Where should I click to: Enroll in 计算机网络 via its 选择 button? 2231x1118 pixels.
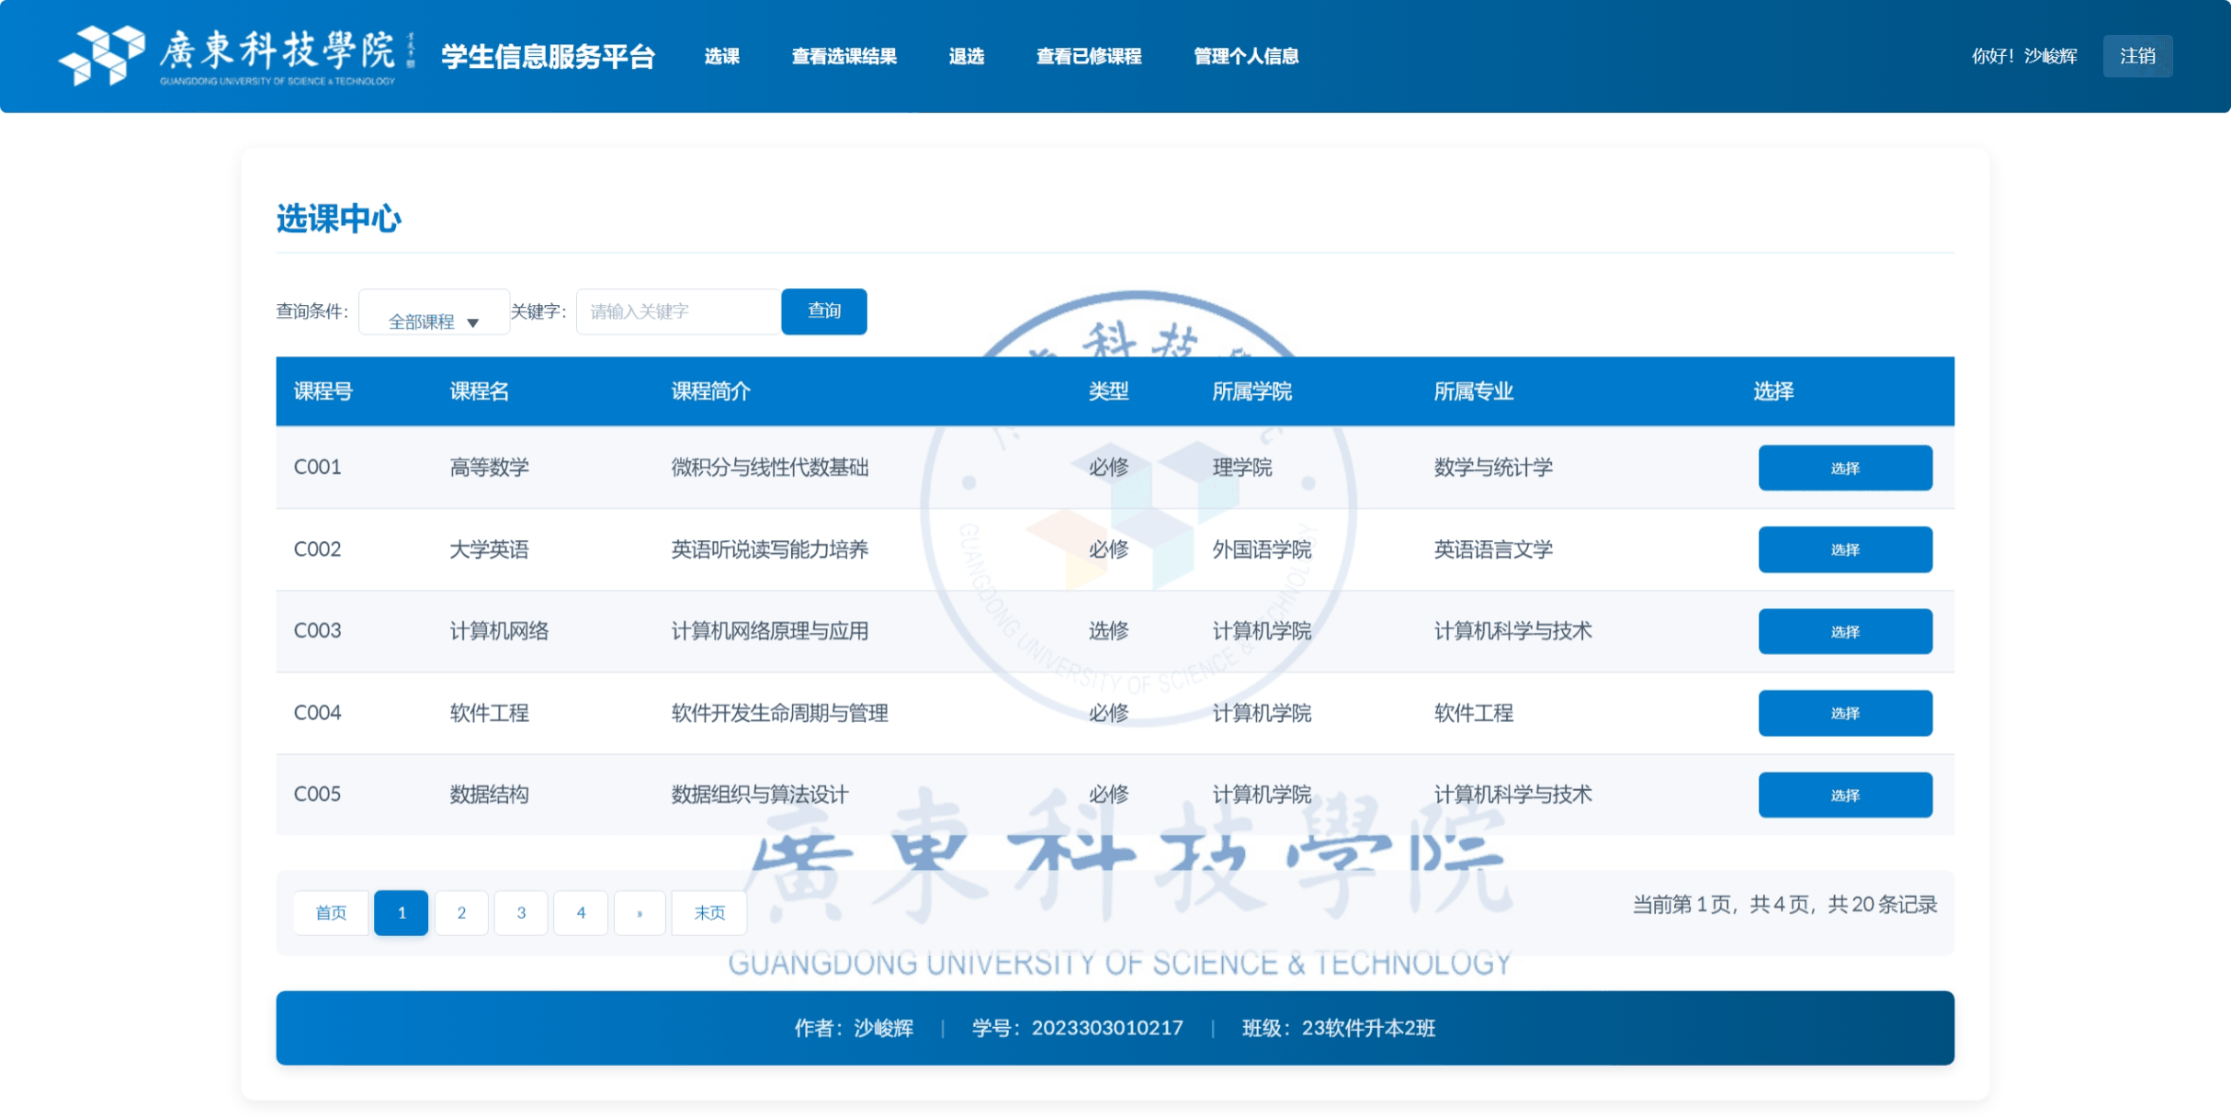click(1845, 631)
